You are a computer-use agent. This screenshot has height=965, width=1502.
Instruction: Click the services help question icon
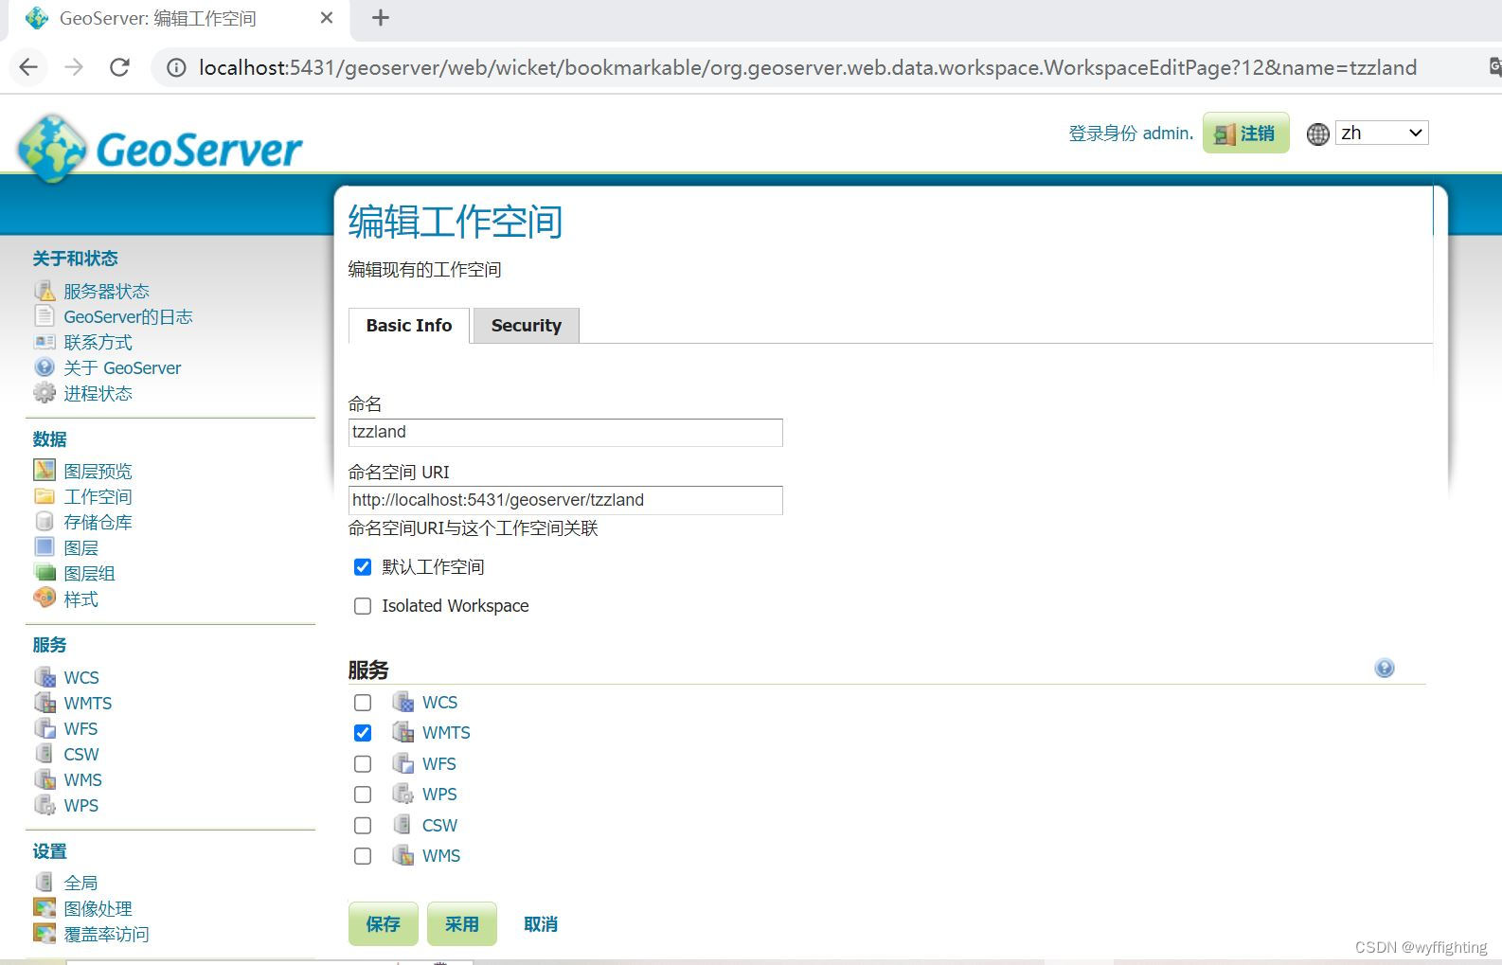(x=1385, y=668)
